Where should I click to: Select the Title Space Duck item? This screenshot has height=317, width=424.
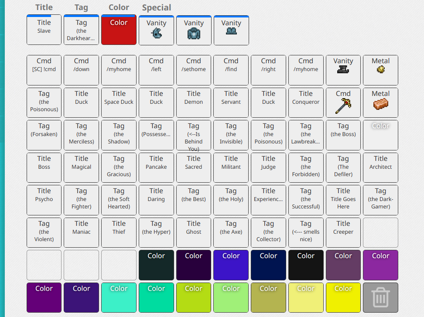pos(119,103)
